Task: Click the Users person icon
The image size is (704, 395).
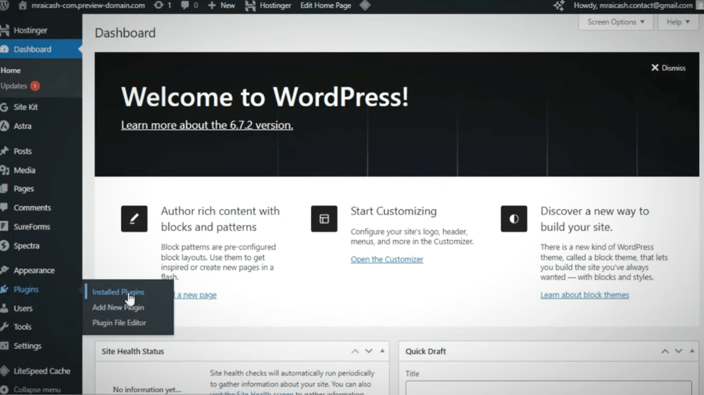Action: (x=4, y=308)
